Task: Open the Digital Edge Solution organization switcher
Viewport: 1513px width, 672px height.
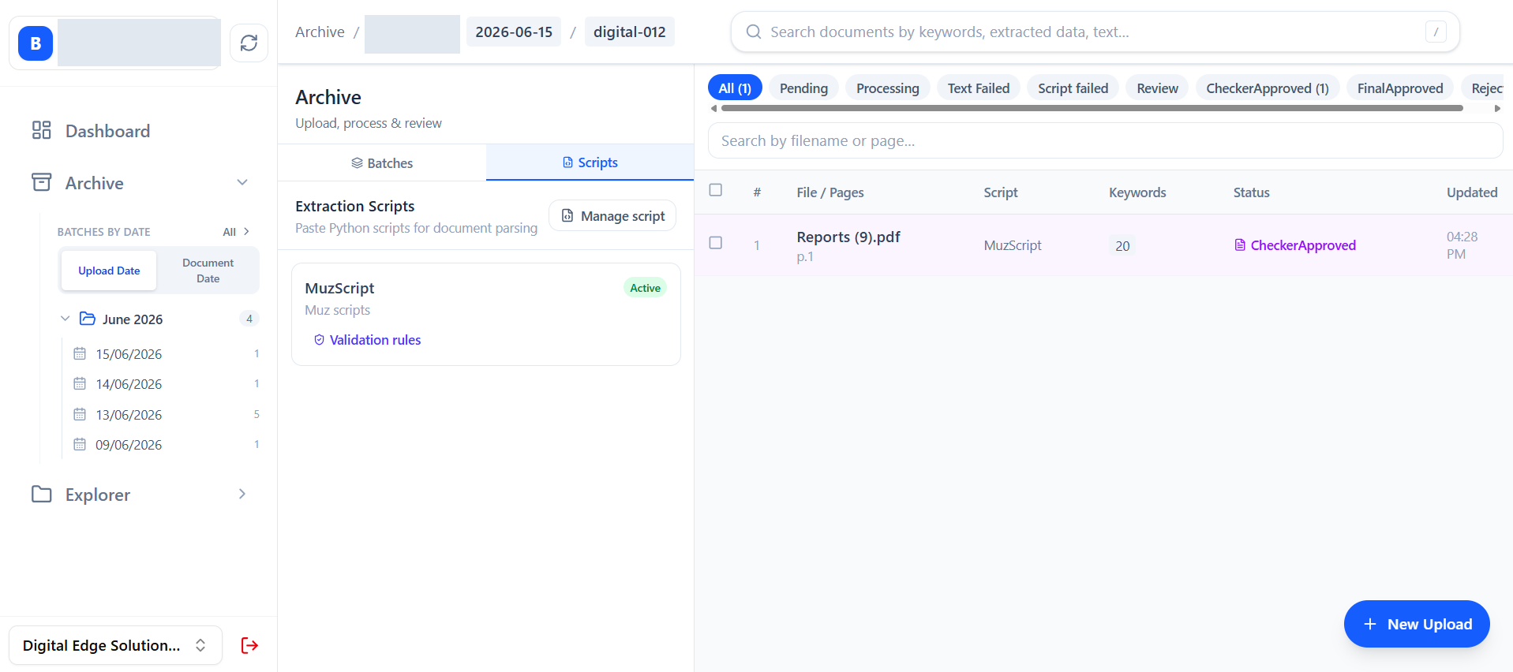Action: coord(115,645)
